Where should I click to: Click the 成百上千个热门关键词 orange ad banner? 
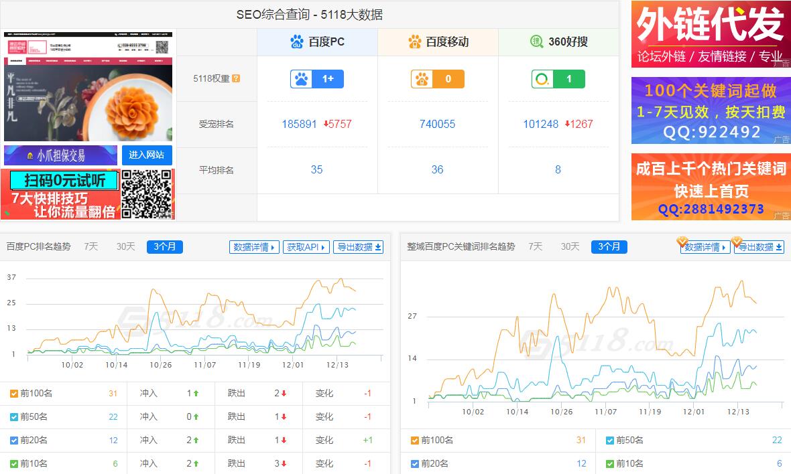pos(711,187)
